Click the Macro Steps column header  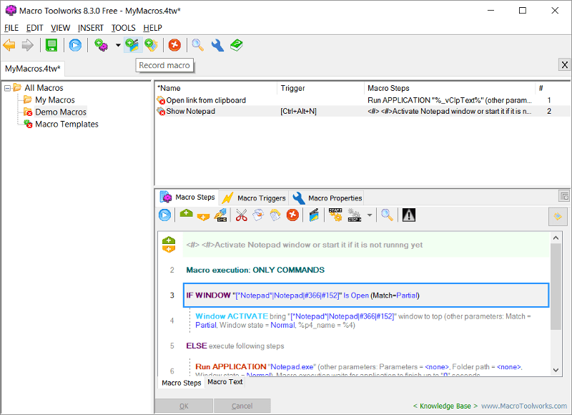[450, 88]
